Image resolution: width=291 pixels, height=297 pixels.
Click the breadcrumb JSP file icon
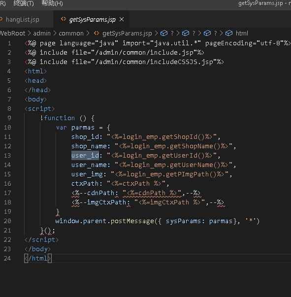click(x=97, y=33)
